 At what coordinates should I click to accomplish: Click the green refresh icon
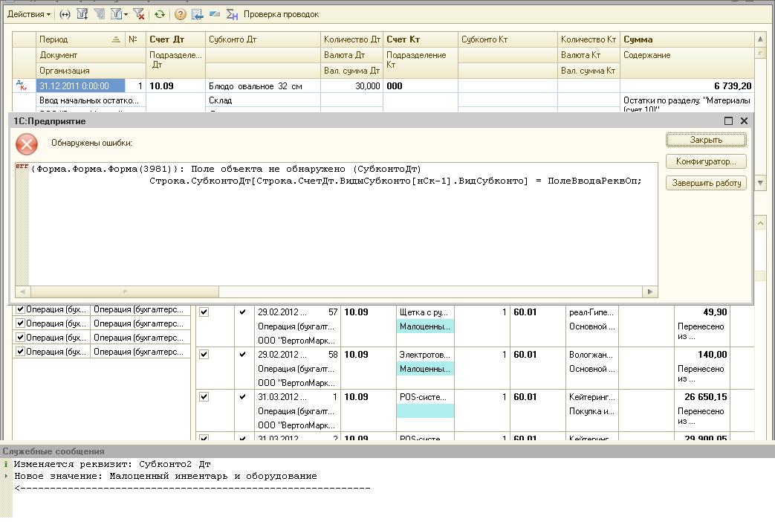point(159,14)
